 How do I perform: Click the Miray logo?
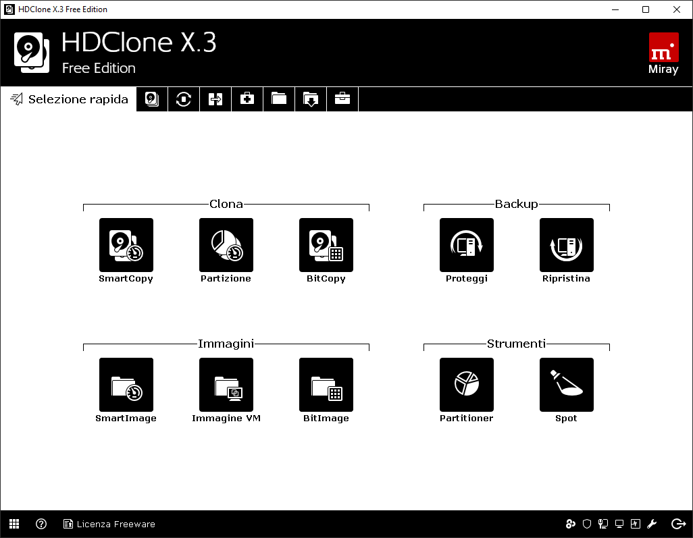[x=663, y=53]
